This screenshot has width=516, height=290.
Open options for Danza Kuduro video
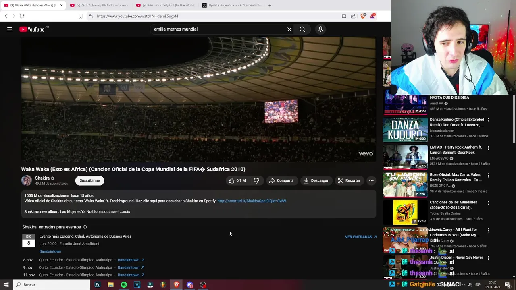(x=489, y=120)
